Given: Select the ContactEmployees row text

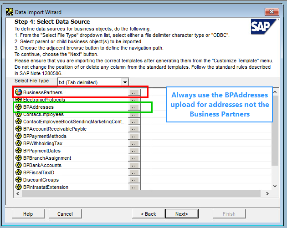Looking at the screenshot, I should pos(43,115).
